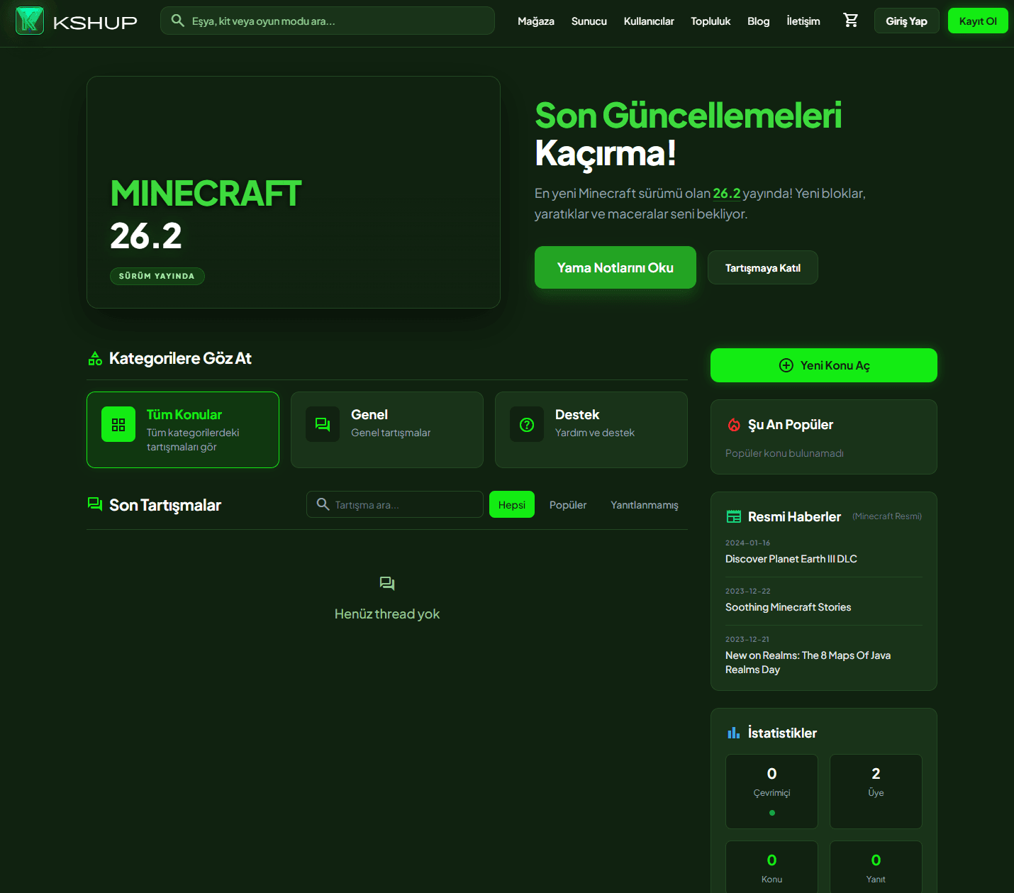Click the Tartışma ara input field
Screen dimensions: 1014x893
395,504
